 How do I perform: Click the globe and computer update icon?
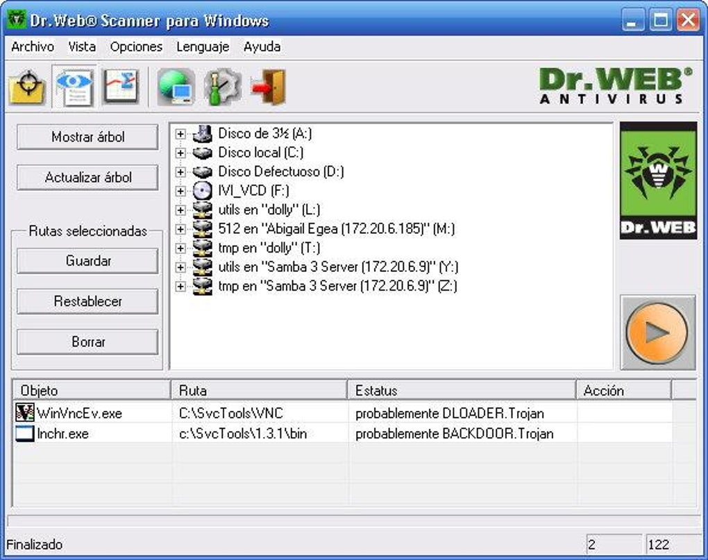pyautogui.click(x=176, y=86)
